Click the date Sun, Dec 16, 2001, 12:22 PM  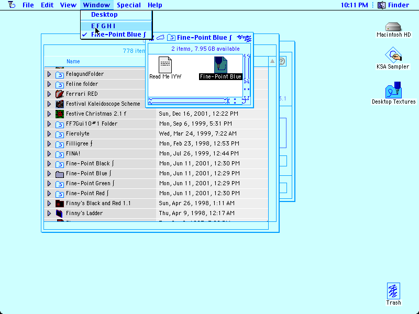click(199, 114)
